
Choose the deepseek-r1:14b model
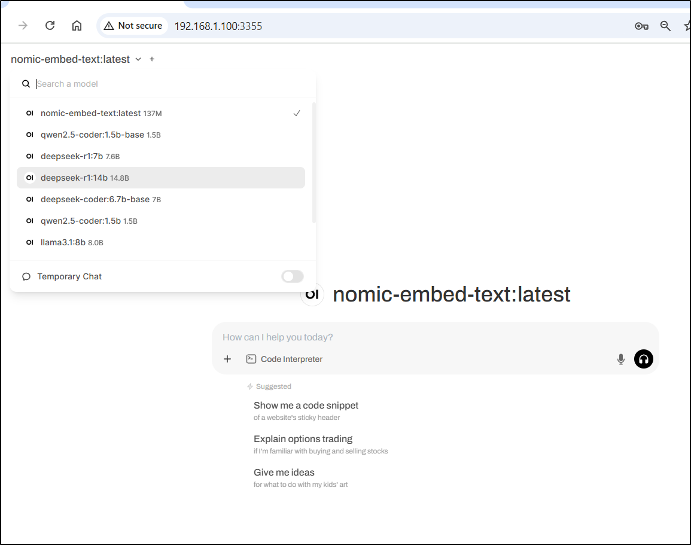pos(161,178)
